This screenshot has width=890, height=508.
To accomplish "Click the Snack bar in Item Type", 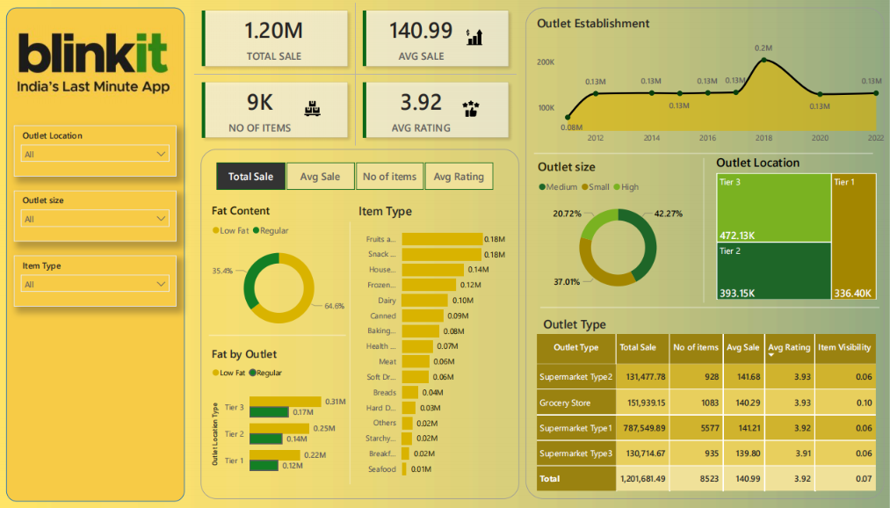I will click(x=442, y=254).
